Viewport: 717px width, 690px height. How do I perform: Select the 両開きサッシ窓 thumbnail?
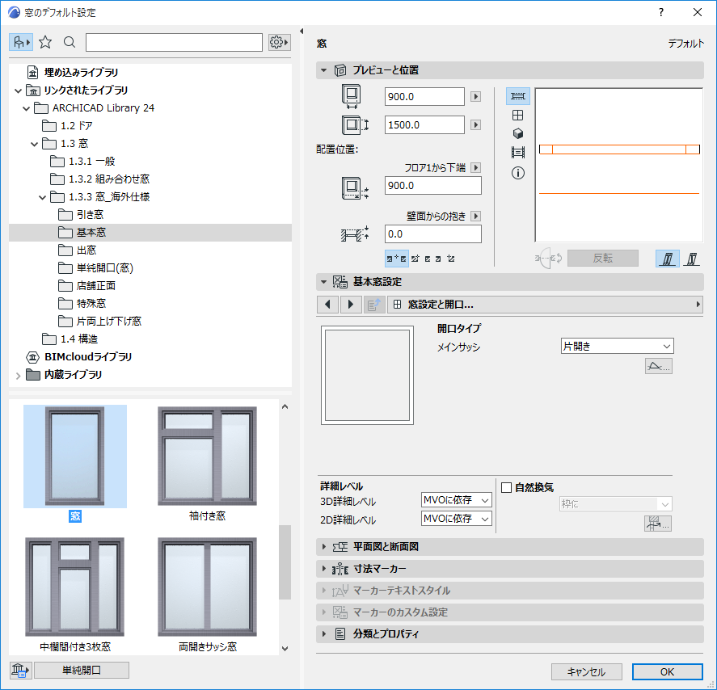207,586
